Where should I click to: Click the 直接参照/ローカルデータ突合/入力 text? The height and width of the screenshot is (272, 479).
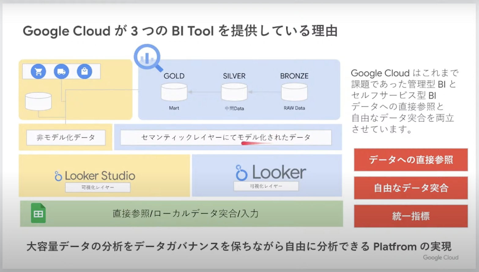[185, 213]
